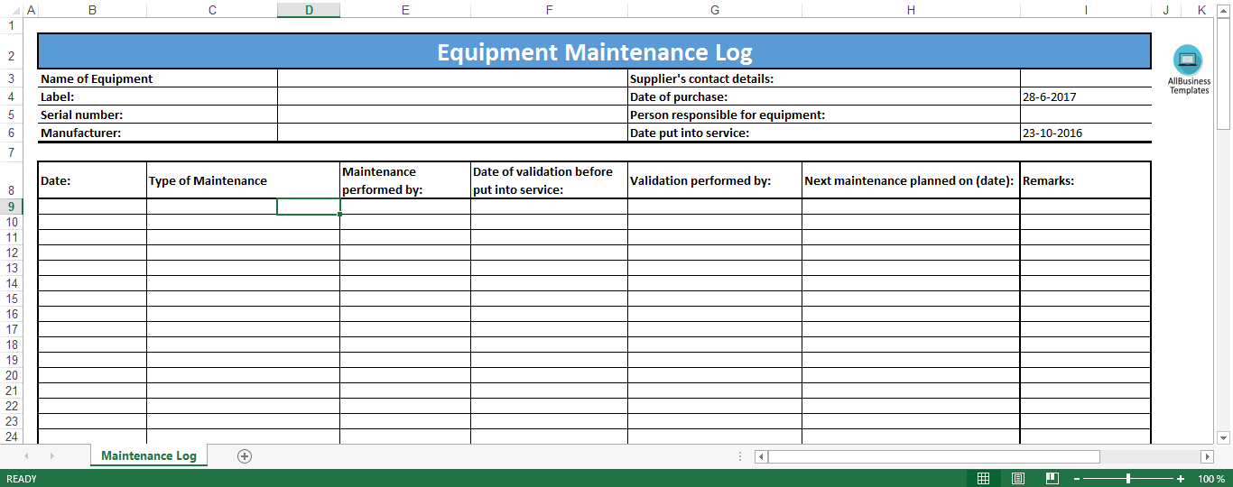Select the column H header

910,10
